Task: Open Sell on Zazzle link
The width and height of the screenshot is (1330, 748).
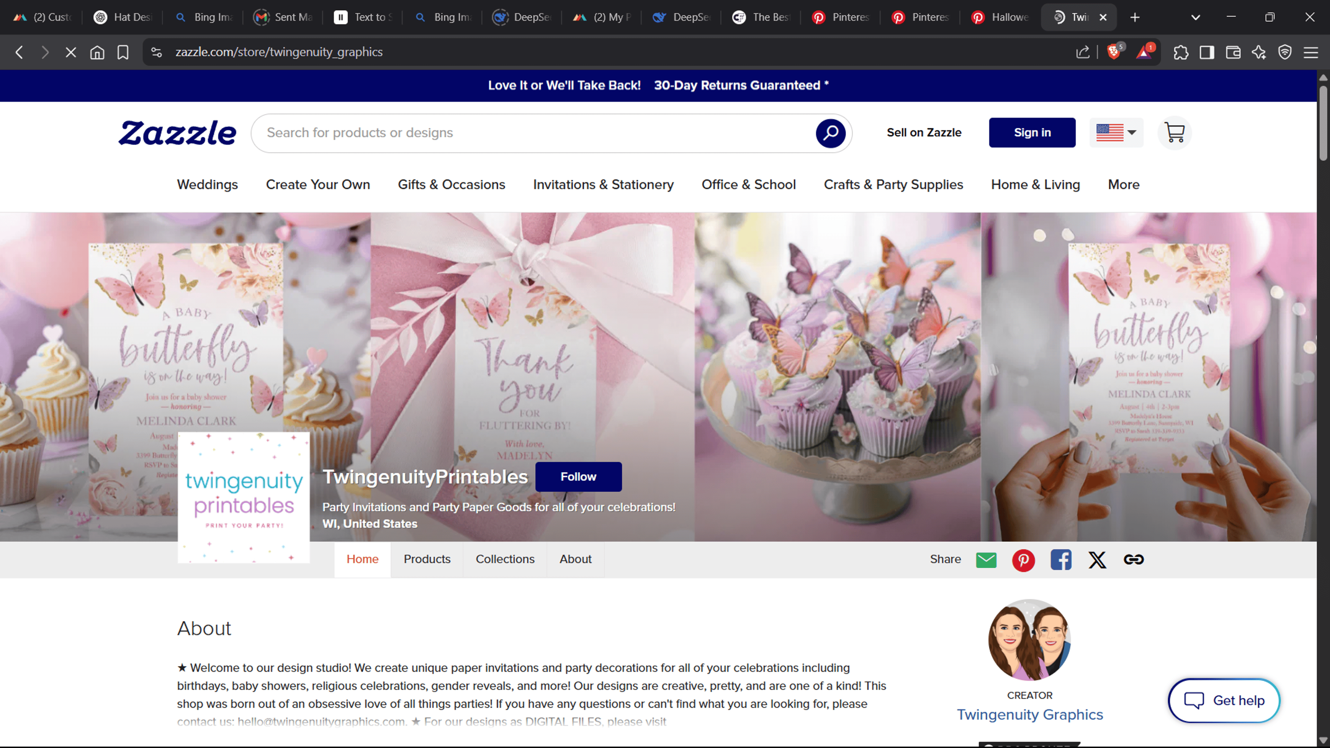Action: [x=924, y=133]
